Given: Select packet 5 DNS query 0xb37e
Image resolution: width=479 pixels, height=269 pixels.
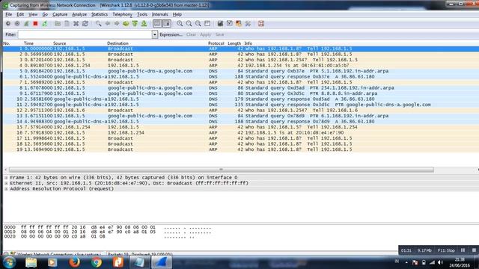Looking at the screenshot, I should pyautogui.click(x=241, y=71).
